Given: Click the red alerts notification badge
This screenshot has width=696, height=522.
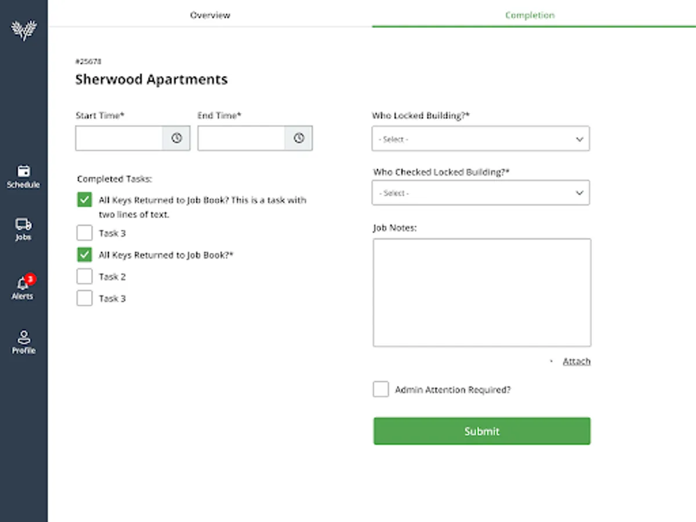Looking at the screenshot, I should pyautogui.click(x=30, y=279).
